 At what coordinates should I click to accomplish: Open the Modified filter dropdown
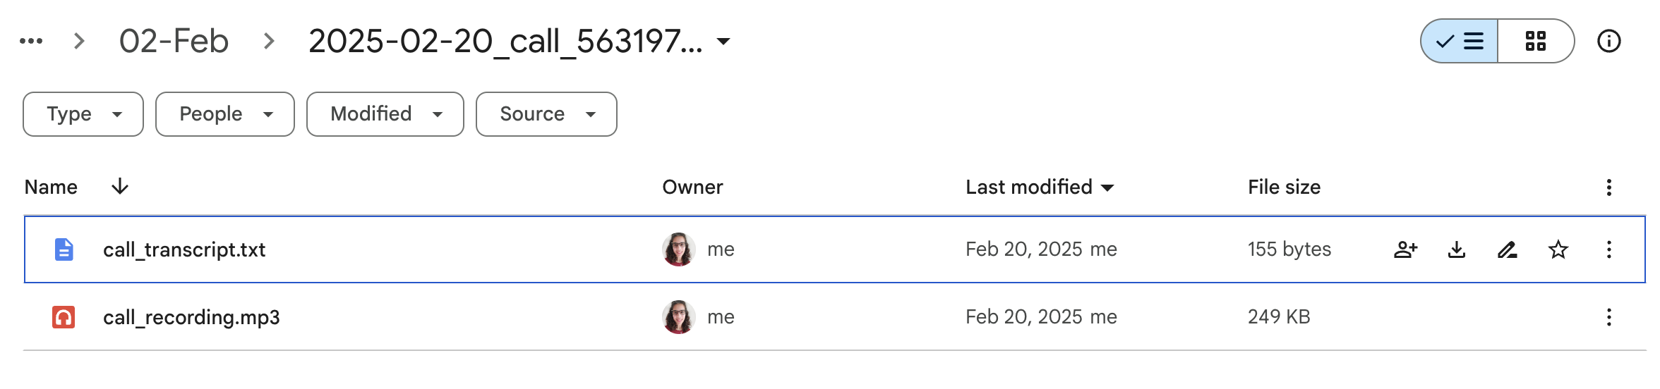coord(385,114)
